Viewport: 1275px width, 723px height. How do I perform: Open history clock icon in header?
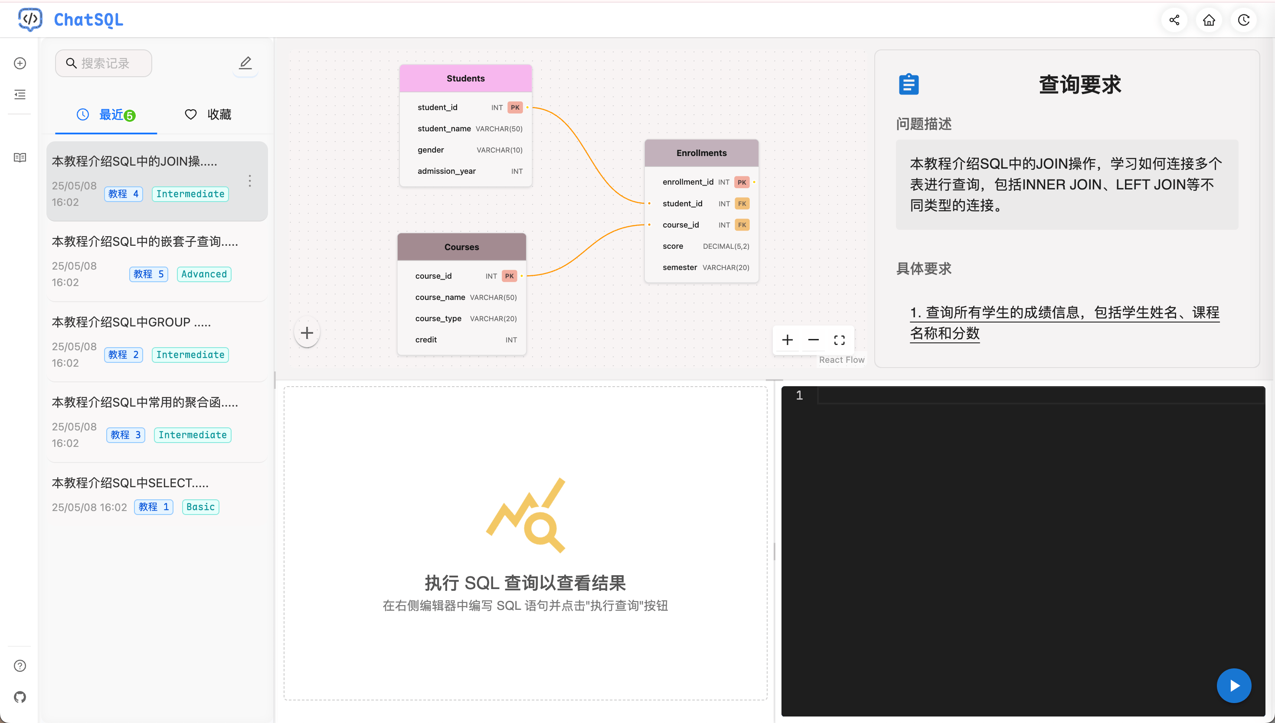point(1243,20)
